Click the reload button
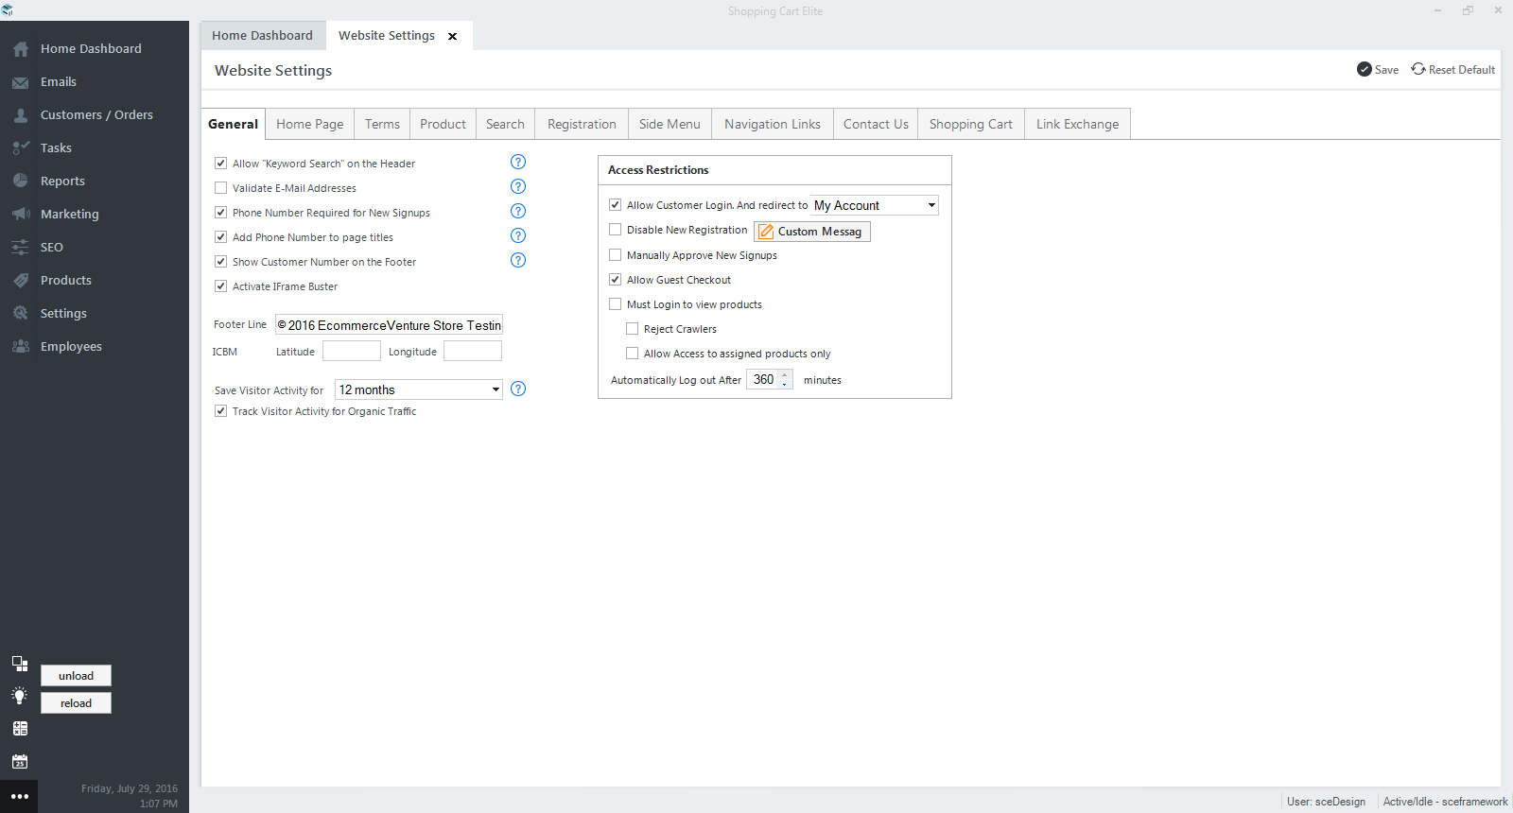The height and width of the screenshot is (813, 1513). 76,702
